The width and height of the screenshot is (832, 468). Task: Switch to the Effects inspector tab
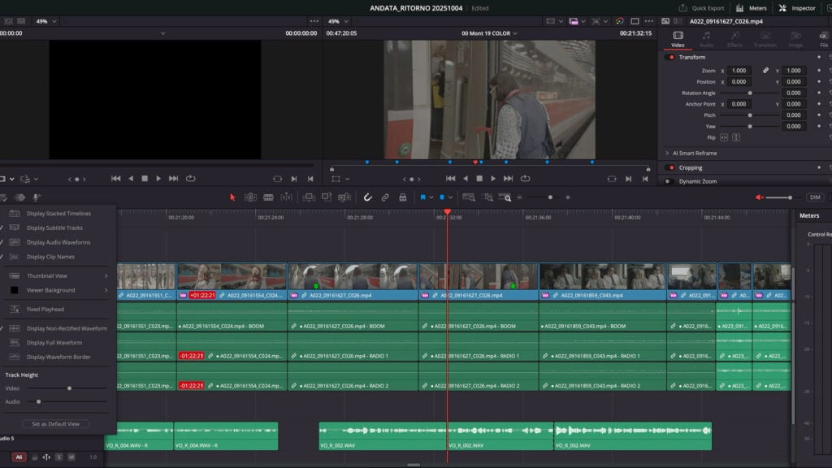tap(734, 39)
